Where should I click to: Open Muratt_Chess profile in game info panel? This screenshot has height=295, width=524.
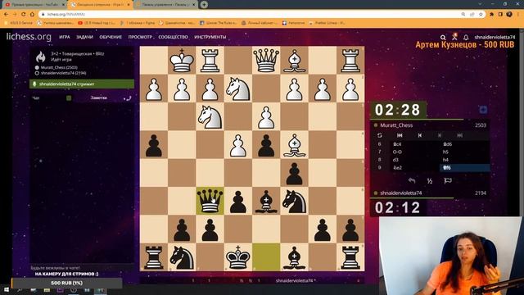click(x=59, y=67)
